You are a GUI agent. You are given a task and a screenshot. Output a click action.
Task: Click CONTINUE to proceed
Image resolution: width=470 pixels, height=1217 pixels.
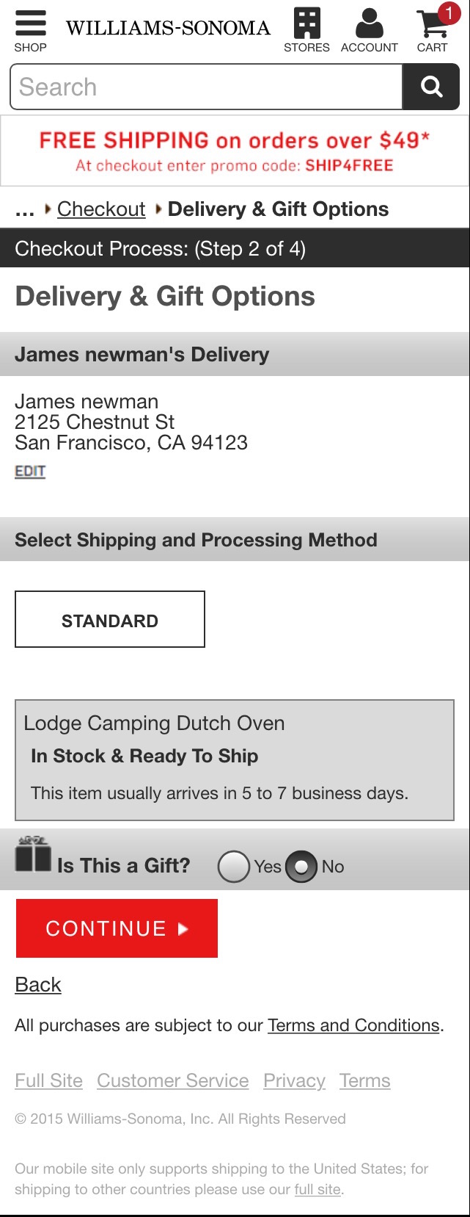116,928
